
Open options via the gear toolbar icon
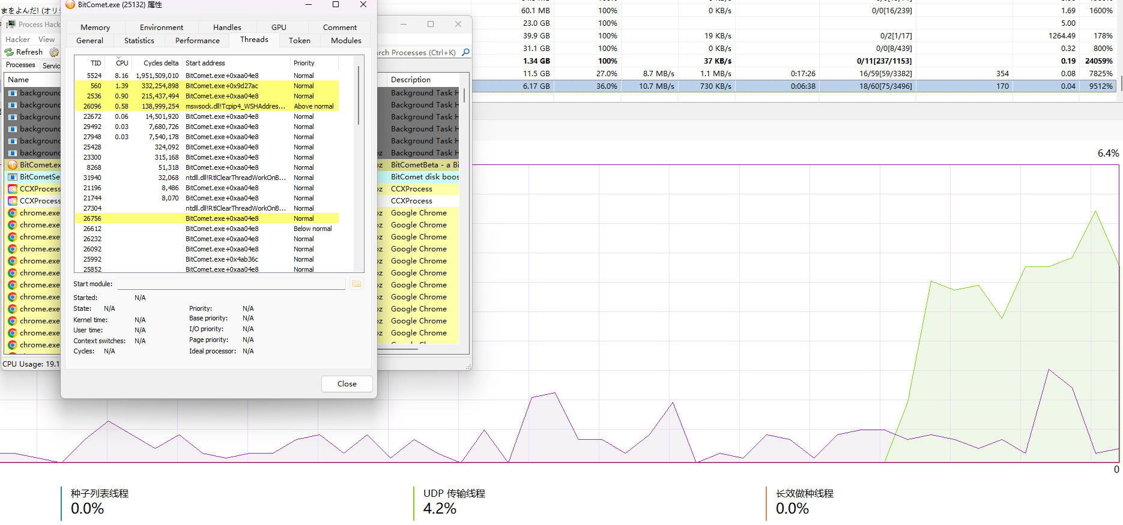click(x=54, y=52)
